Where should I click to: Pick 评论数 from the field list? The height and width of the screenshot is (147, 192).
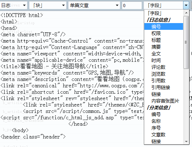pyautogui.click(x=164, y=67)
